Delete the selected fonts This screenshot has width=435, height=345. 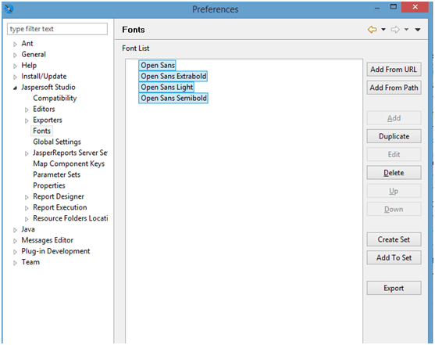tap(394, 173)
